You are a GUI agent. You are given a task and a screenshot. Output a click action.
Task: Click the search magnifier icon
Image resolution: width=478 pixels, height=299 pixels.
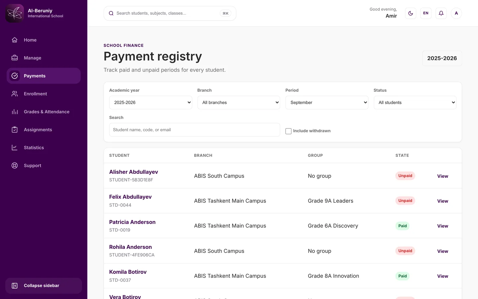click(x=111, y=13)
